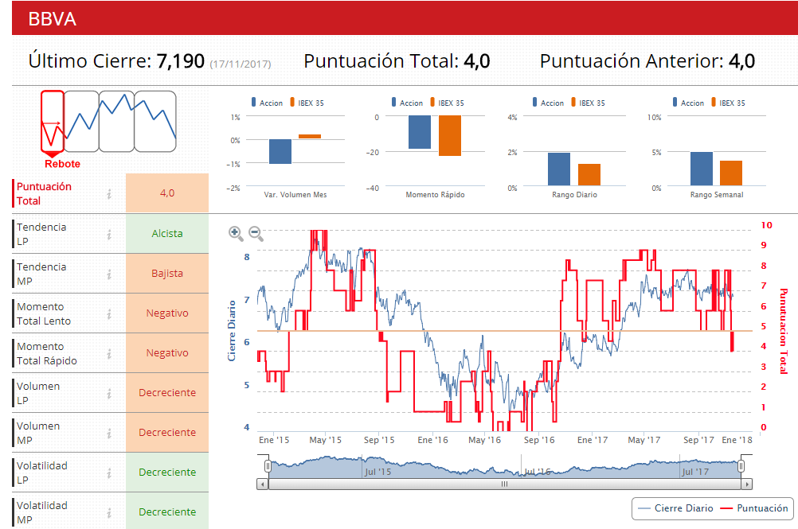Image resolution: width=798 pixels, height=529 pixels.
Task: Click the Momento Total Lento row label
Action: 44,314
